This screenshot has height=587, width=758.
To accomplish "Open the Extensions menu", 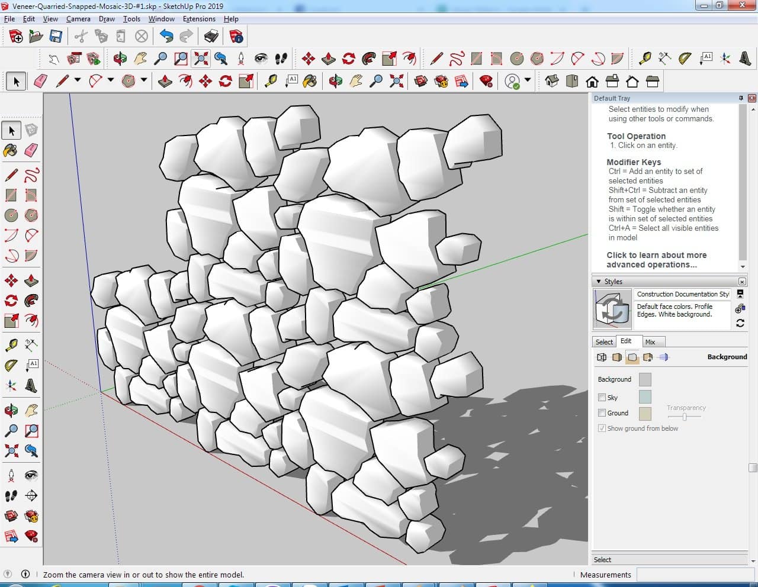I will point(199,19).
